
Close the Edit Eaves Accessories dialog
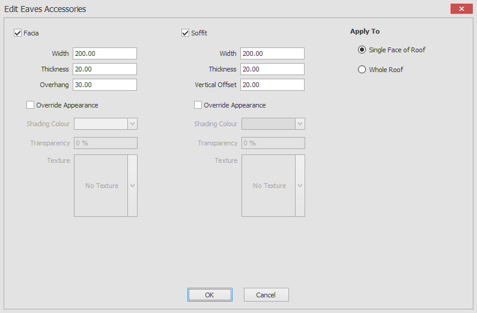(x=461, y=9)
